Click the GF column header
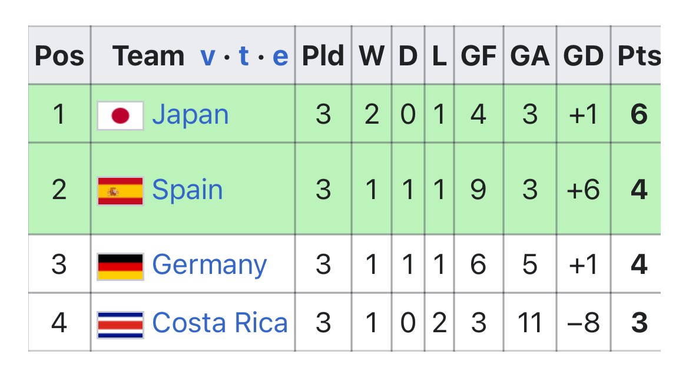 coord(479,56)
